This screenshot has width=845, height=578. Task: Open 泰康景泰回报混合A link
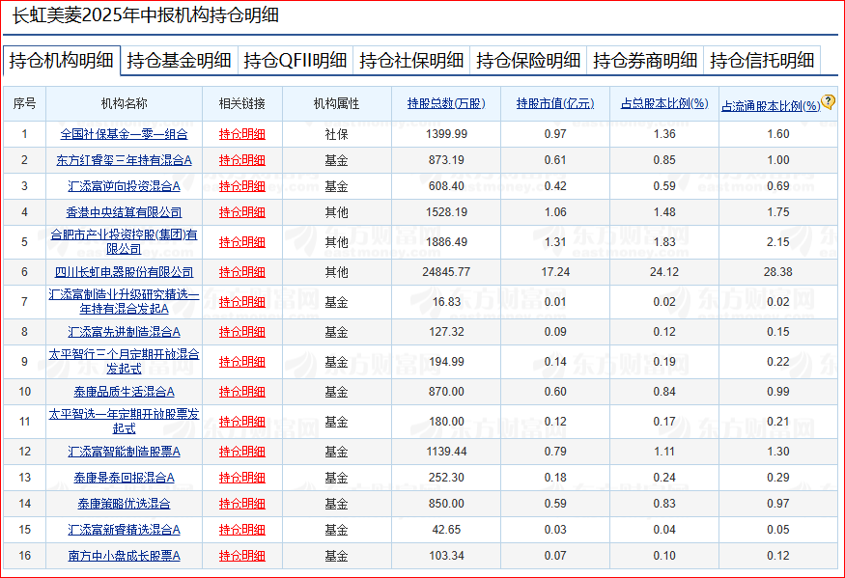[x=124, y=478]
